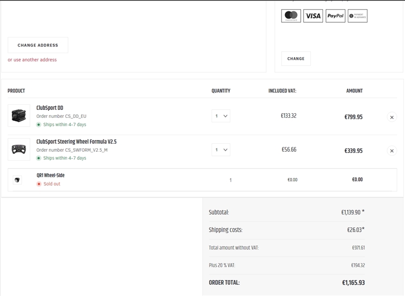Click the Payment in Advance icon
The image size is (405, 296).
357,16
